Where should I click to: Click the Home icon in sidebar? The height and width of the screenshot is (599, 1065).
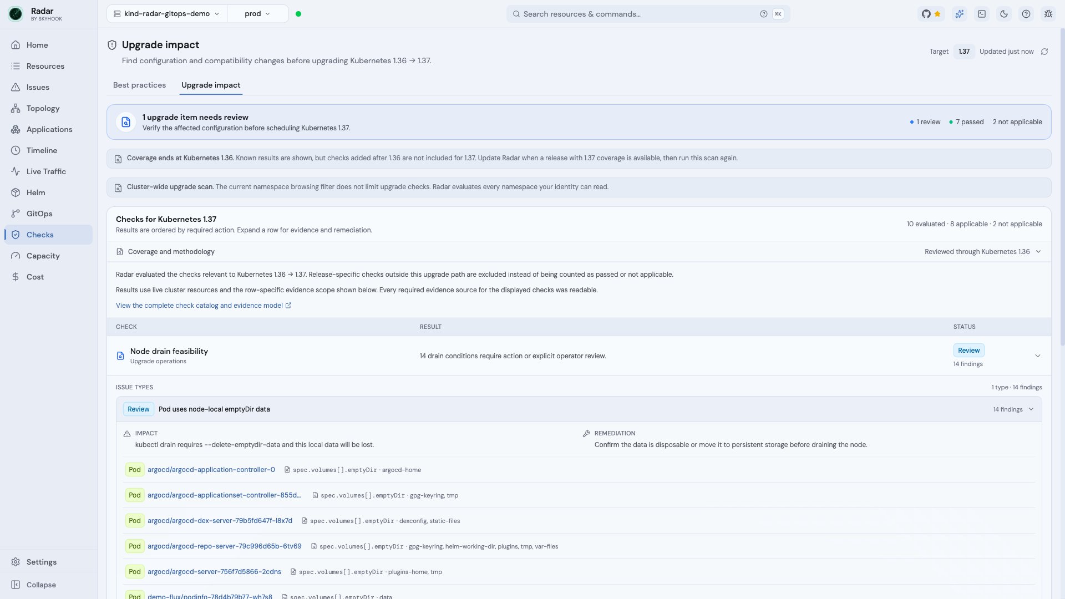(16, 45)
